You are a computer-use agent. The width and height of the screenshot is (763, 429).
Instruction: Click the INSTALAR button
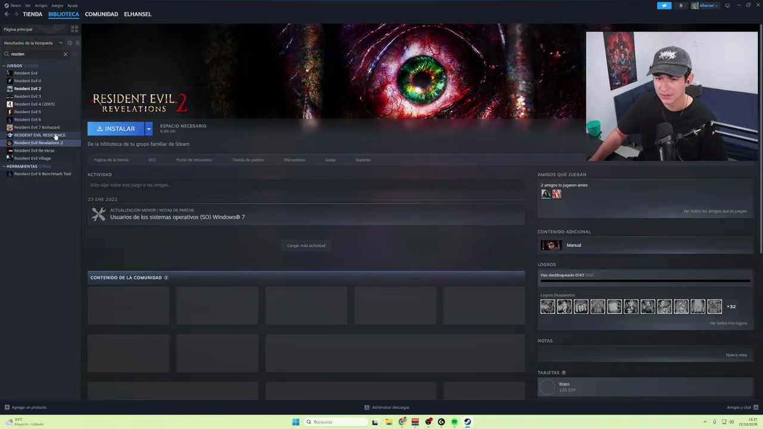click(116, 129)
